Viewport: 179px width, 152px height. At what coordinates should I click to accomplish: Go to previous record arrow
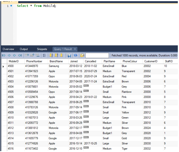click(9, 55)
